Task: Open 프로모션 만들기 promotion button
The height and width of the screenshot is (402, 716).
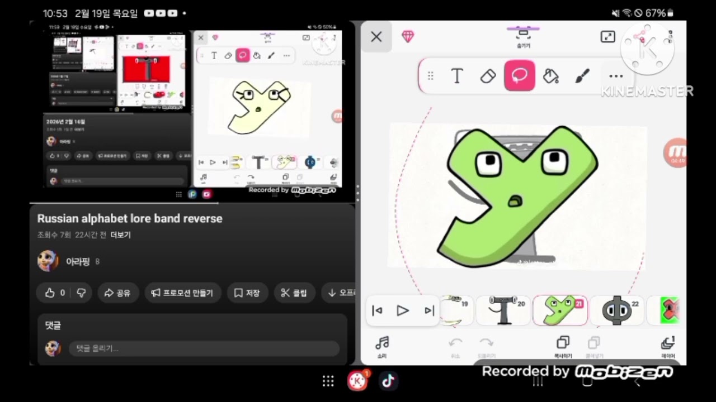Action: pos(183,293)
